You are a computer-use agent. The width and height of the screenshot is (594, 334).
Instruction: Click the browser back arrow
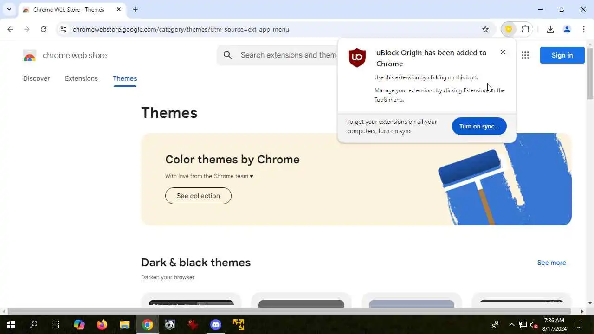tap(10, 29)
